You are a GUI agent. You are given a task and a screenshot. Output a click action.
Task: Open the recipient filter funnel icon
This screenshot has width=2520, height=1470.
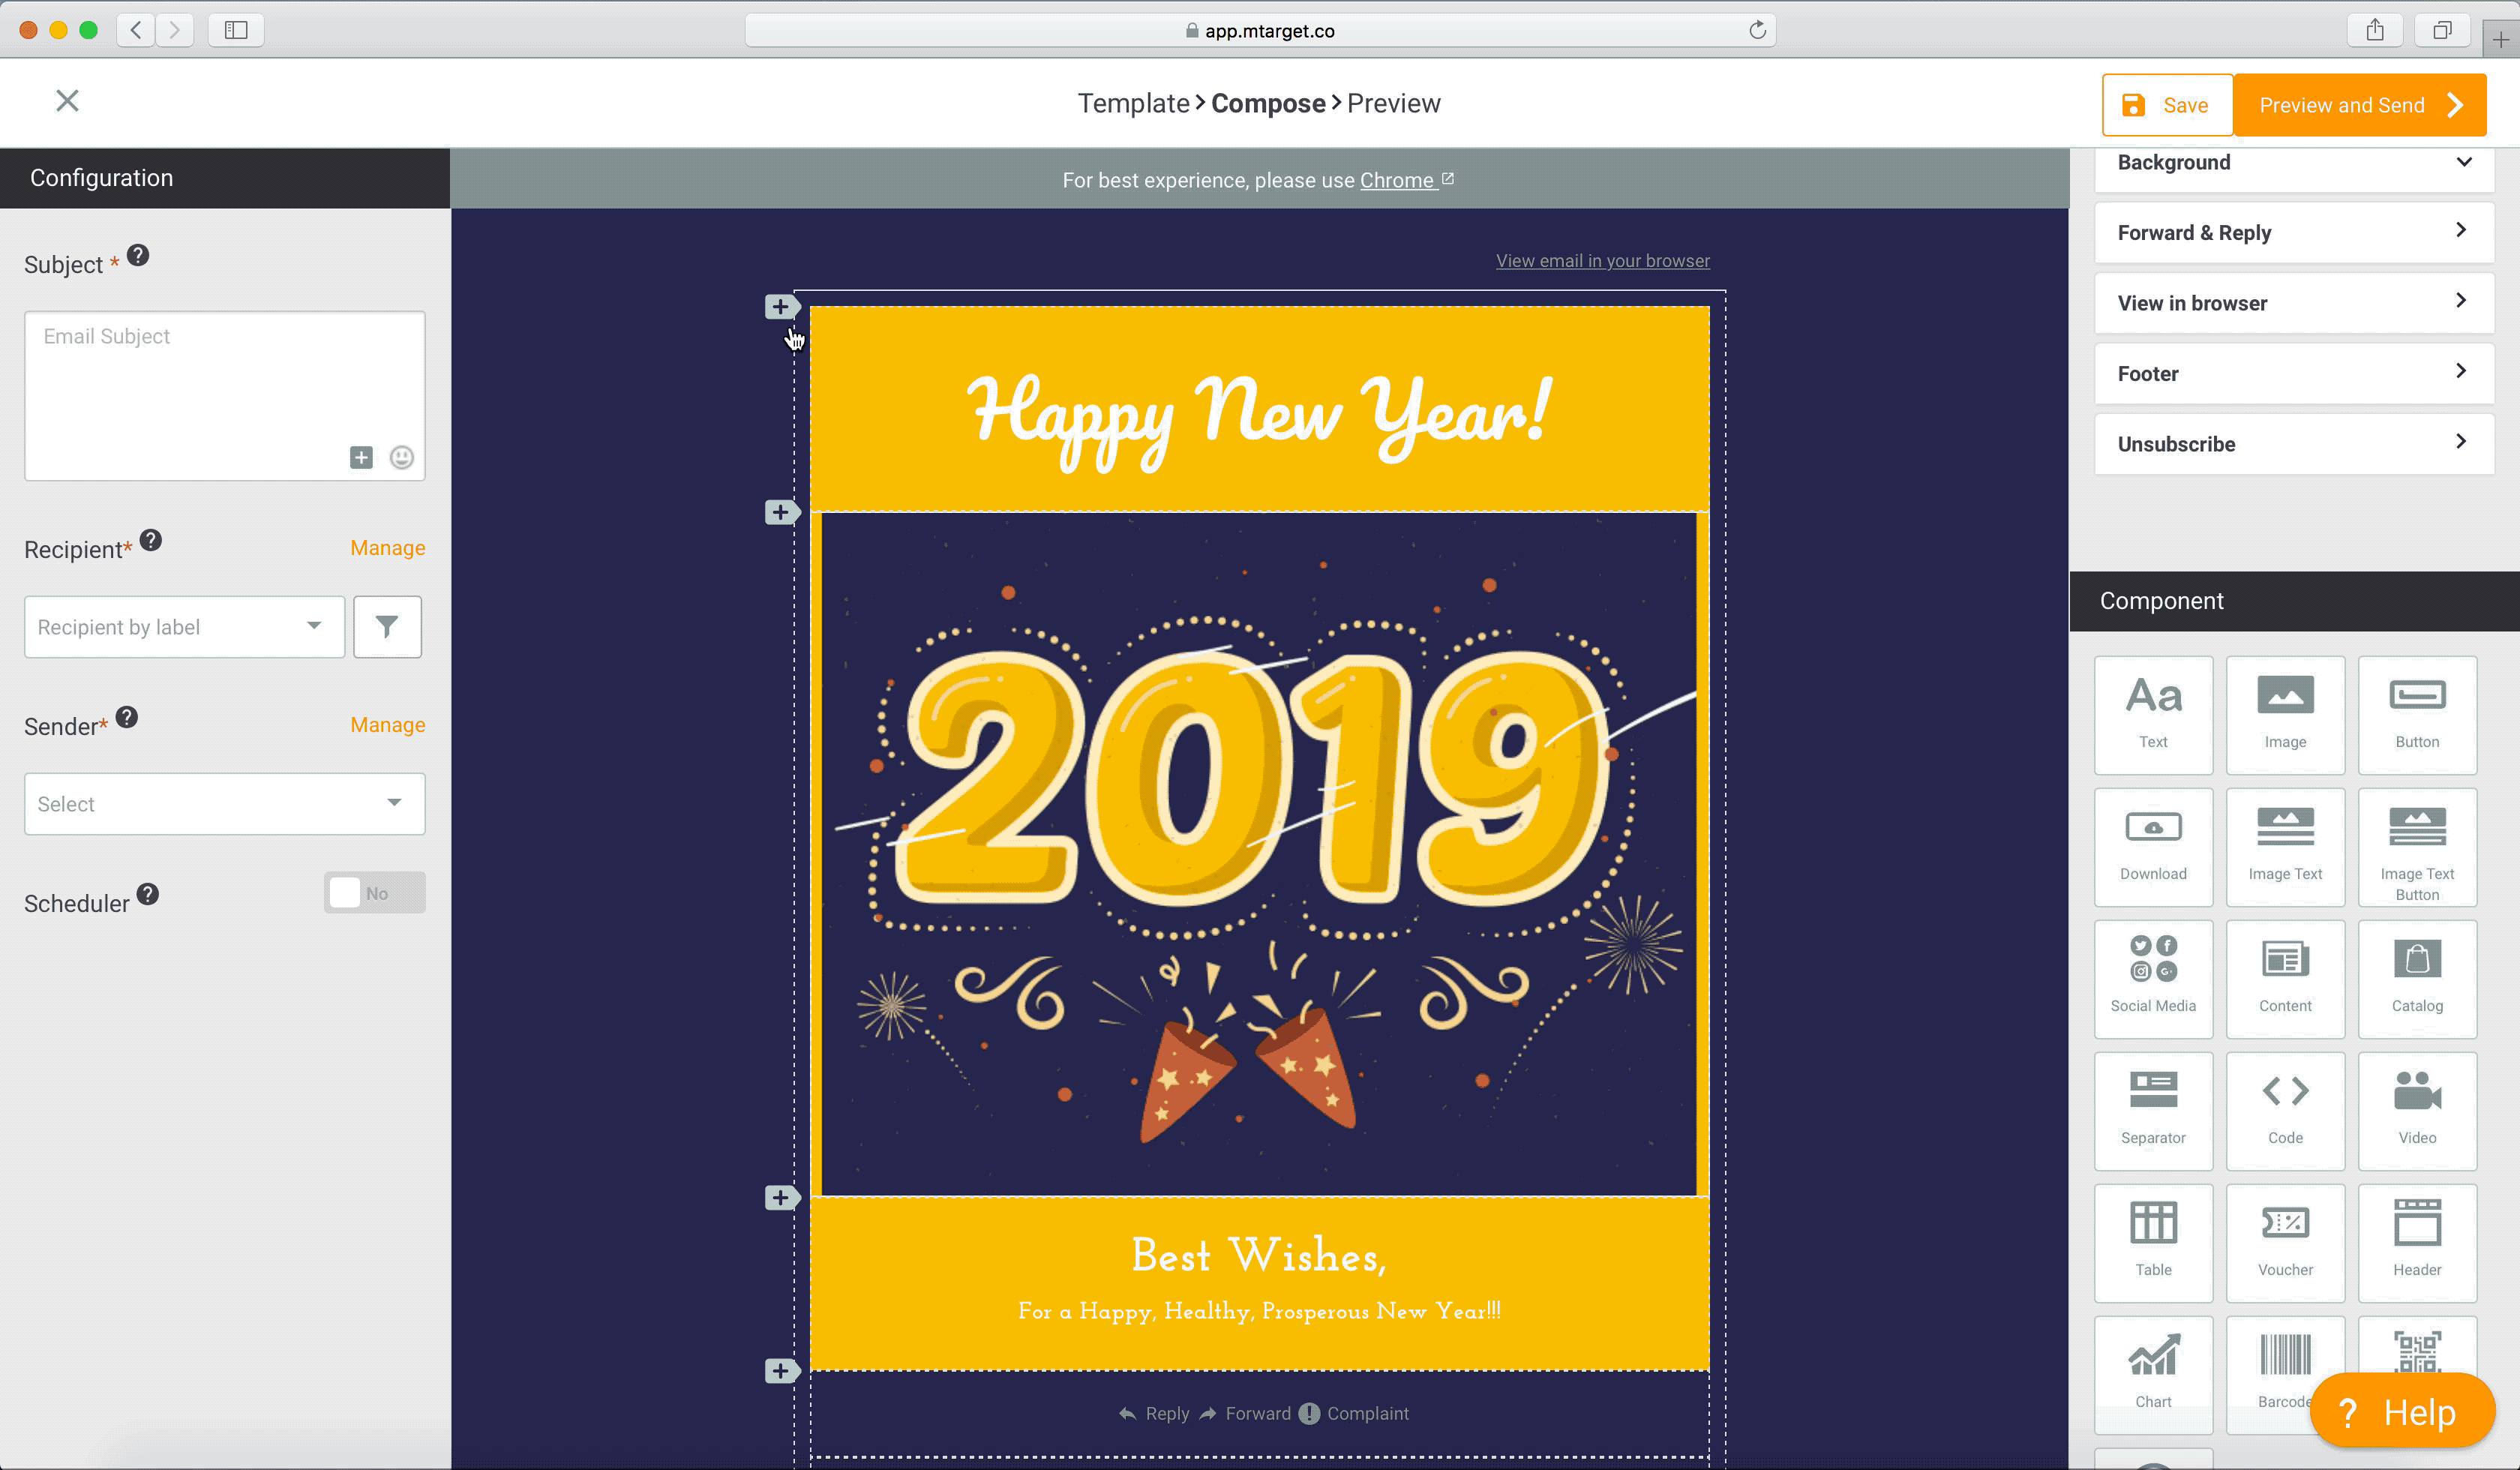tap(387, 627)
